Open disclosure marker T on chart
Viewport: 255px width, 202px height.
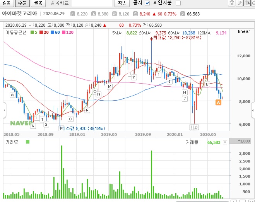point(42,119)
